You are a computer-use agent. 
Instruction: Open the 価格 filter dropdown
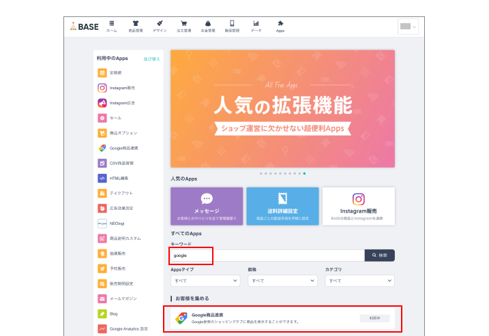pyautogui.click(x=282, y=281)
